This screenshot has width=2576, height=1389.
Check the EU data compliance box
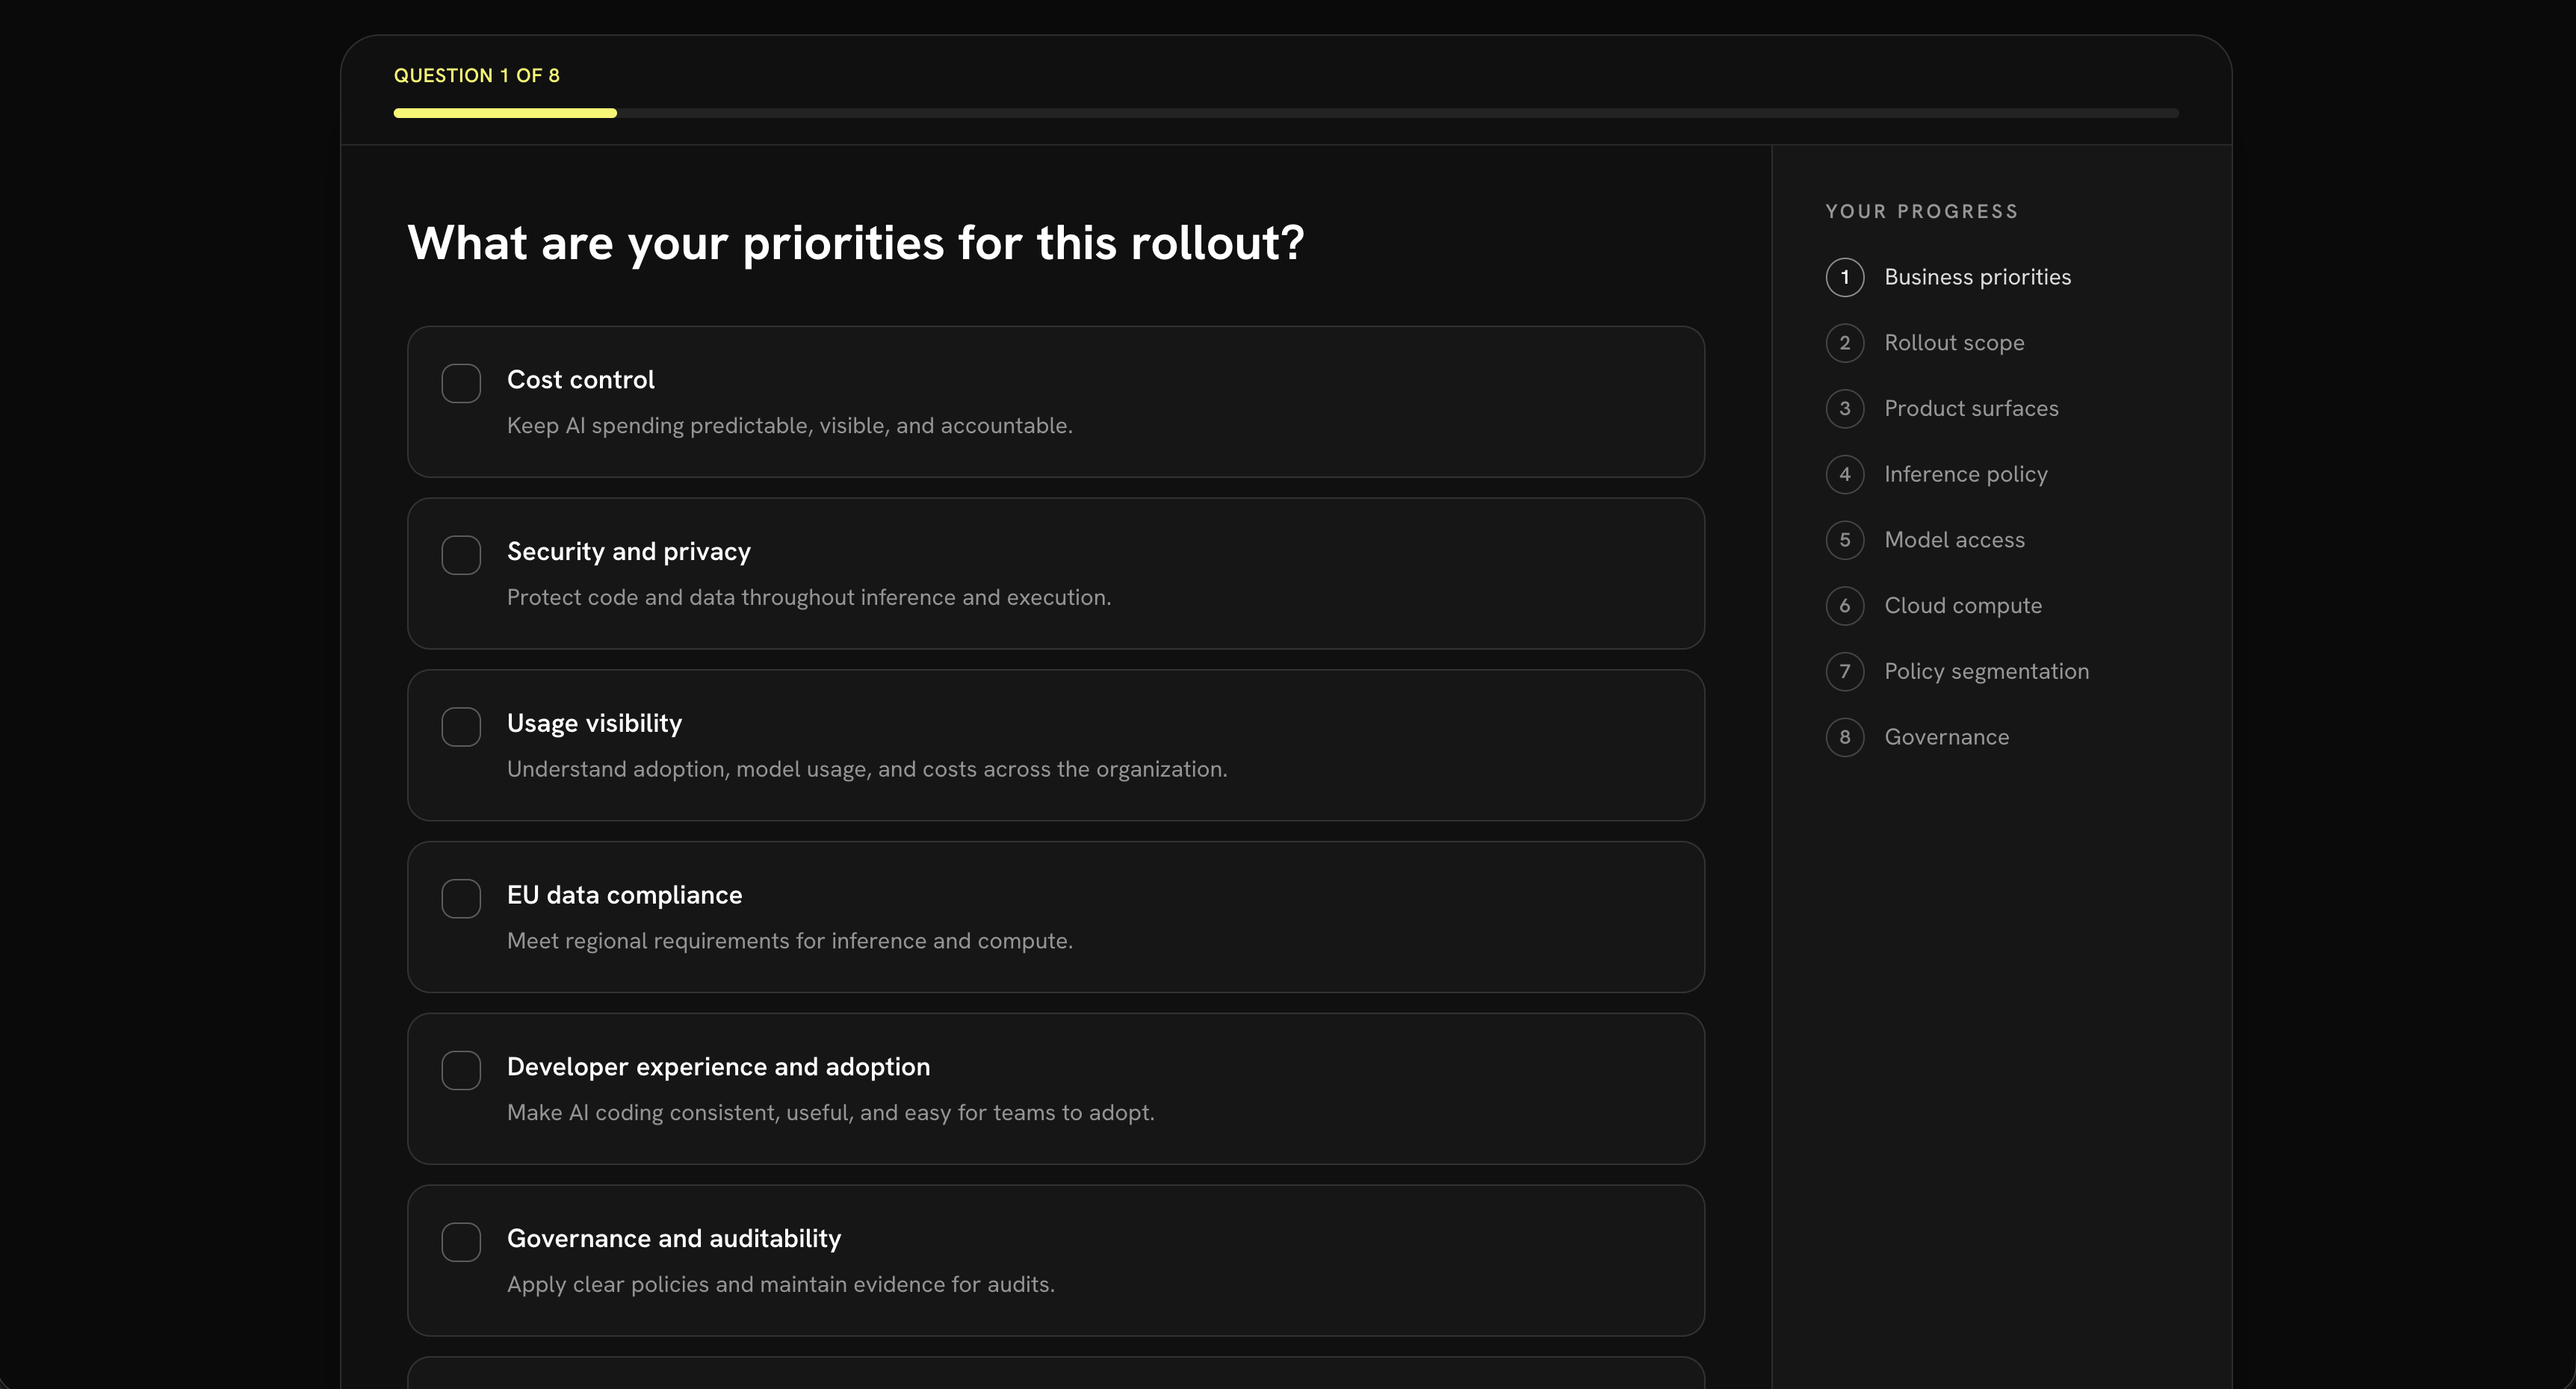[x=461, y=899]
